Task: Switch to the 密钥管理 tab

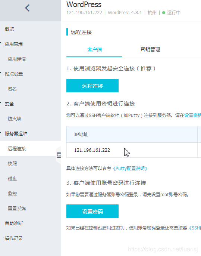Action: 150,49
